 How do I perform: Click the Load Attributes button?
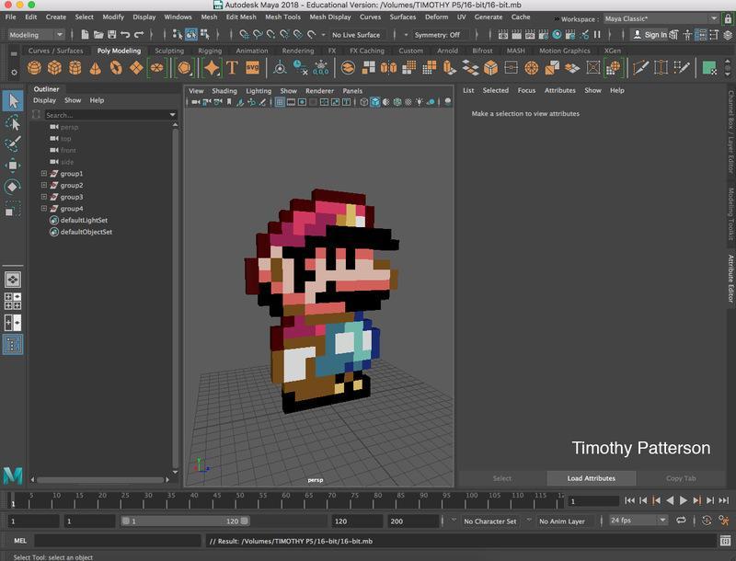[592, 478]
